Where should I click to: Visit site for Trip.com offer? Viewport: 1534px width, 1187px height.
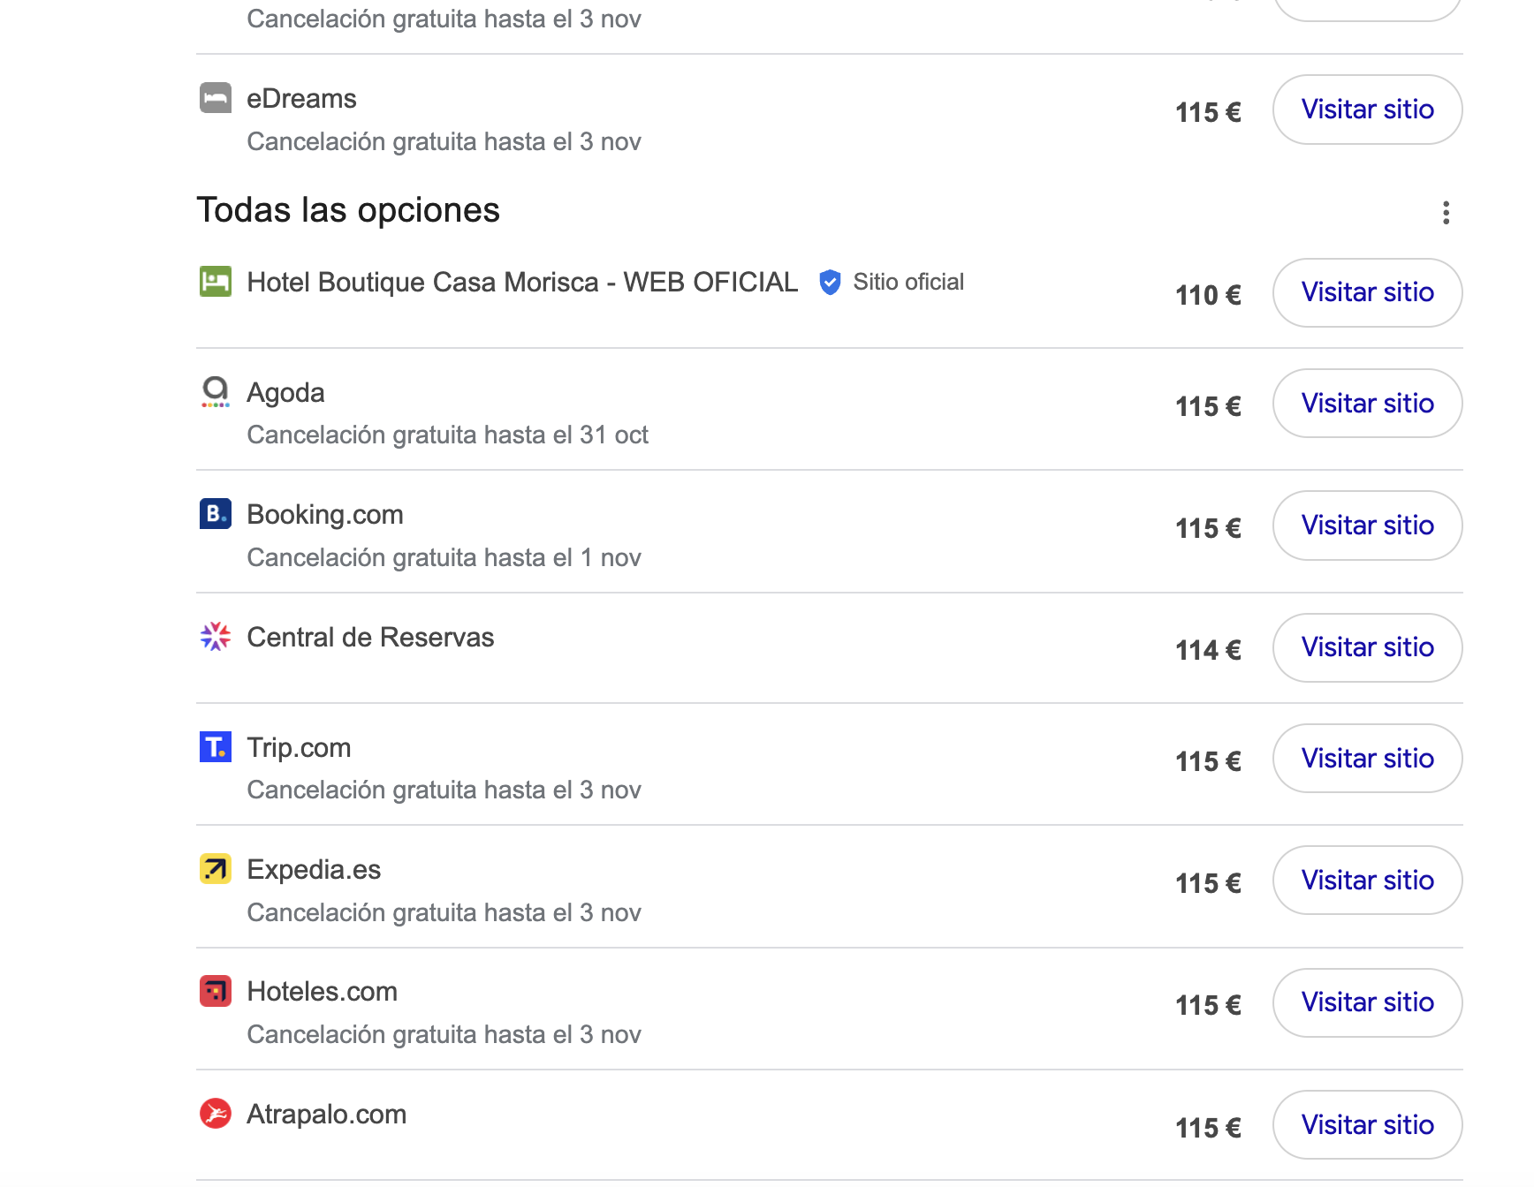tap(1367, 759)
